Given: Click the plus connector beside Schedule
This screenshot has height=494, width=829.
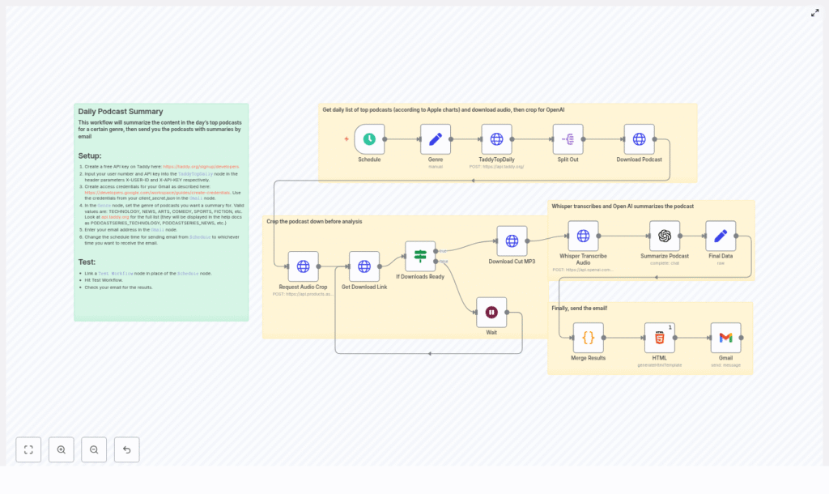Looking at the screenshot, I should [x=346, y=139].
